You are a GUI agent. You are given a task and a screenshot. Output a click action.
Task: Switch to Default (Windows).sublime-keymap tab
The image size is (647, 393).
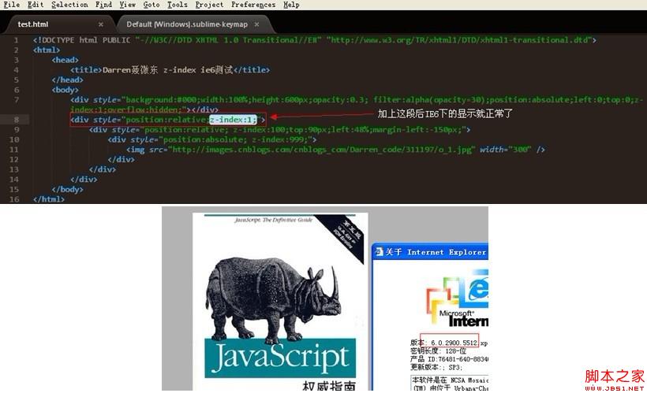pyautogui.click(x=187, y=24)
